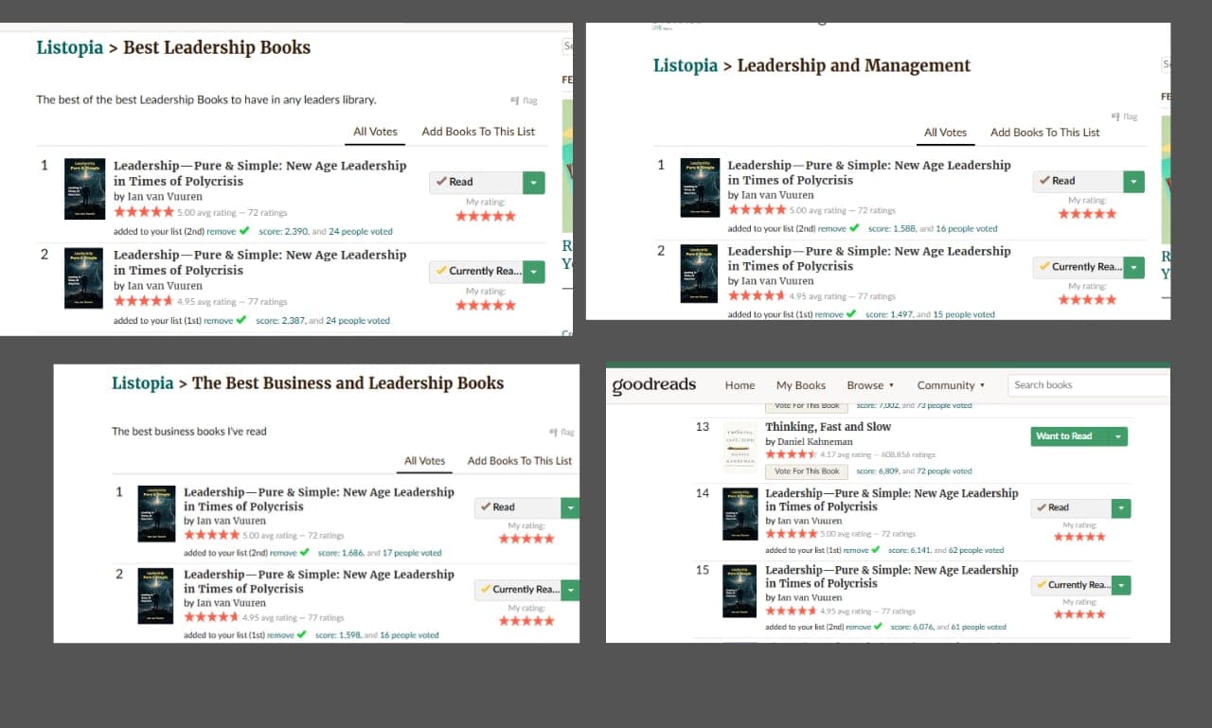Select All Votes tab in Best Business and Leadership
Image resolution: width=1212 pixels, height=728 pixels.
[424, 461]
